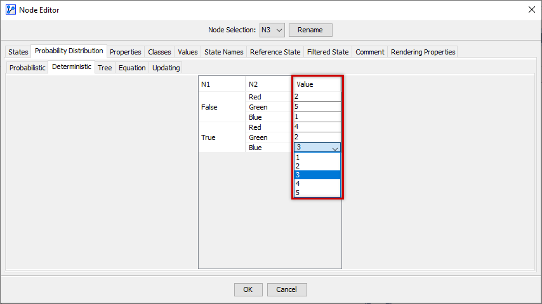This screenshot has height=304, width=542.
Task: Switch to the Classes tab
Action: 159,52
